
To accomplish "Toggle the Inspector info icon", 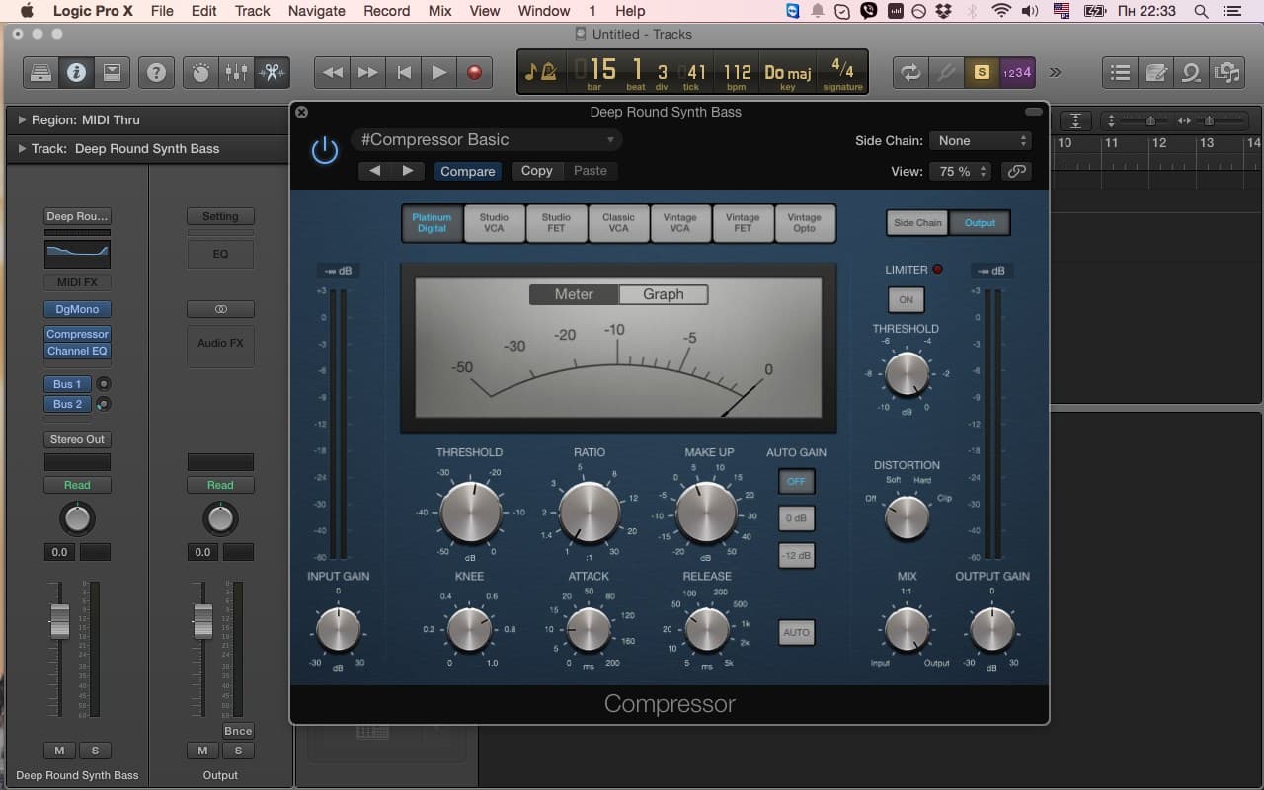I will click(76, 72).
